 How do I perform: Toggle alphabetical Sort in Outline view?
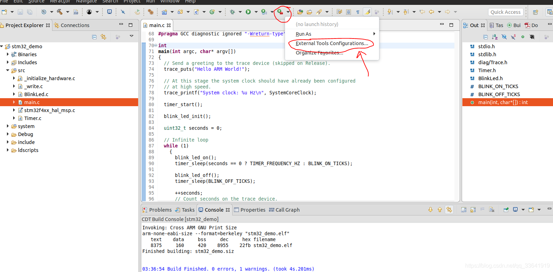point(495,37)
